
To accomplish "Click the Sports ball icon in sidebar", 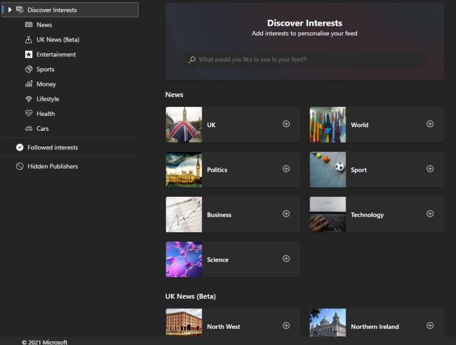I will (x=29, y=69).
